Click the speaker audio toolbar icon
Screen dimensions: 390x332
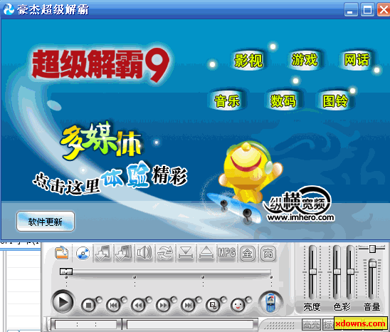point(144,254)
